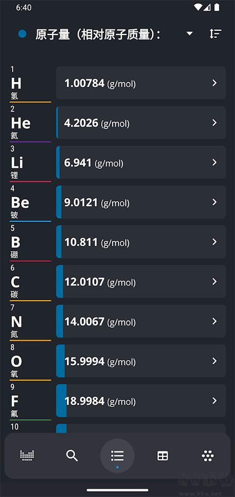Tap the H 氢 element symbol
This screenshot has height=497, width=235.
[16, 83]
